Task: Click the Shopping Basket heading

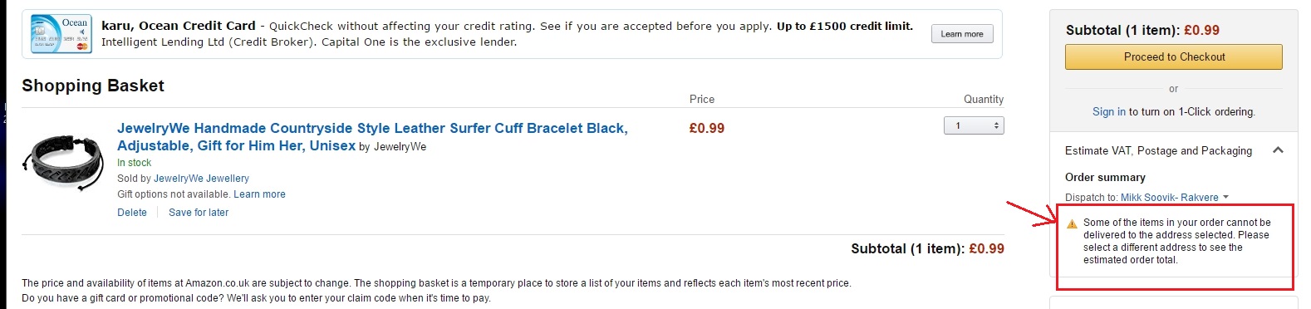Action: pyautogui.click(x=93, y=86)
